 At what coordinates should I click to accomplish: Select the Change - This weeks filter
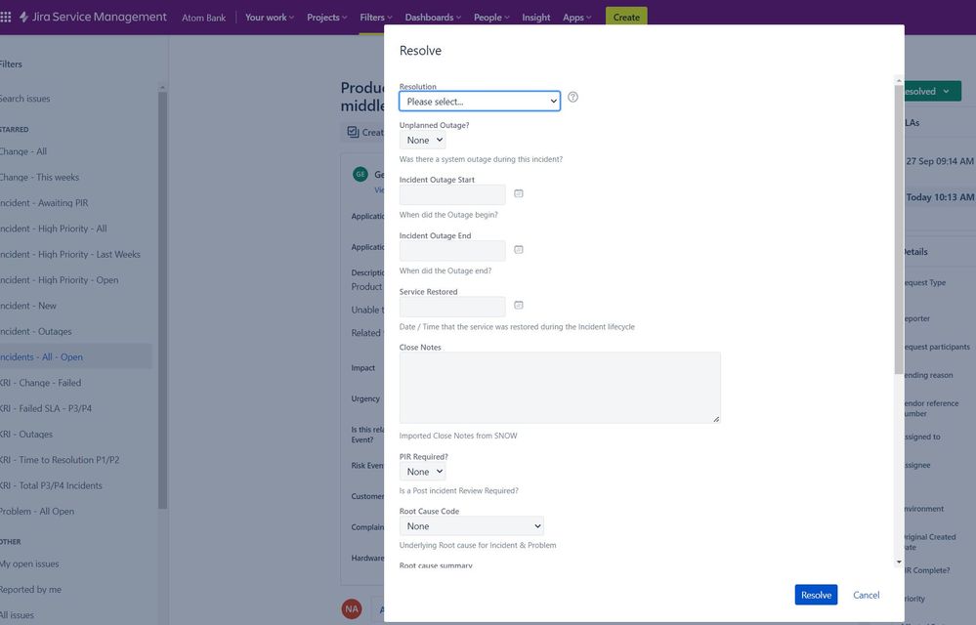(40, 177)
